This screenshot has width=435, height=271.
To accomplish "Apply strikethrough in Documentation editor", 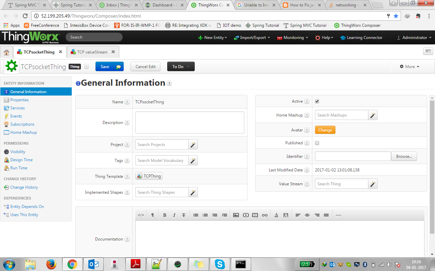I will point(184,215).
